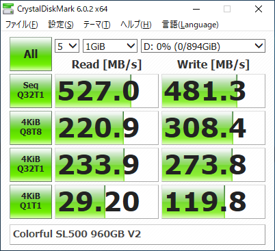Select the 4KiB Q32T1 read result 233.9
The image size is (275, 251).
coord(107,165)
